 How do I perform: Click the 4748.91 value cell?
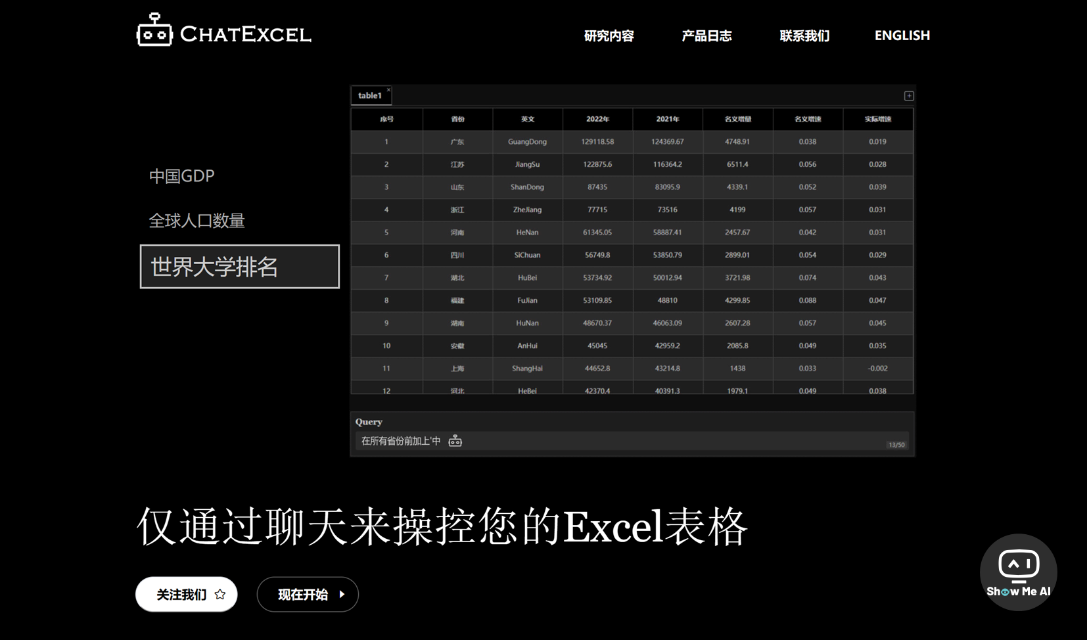[x=737, y=142]
